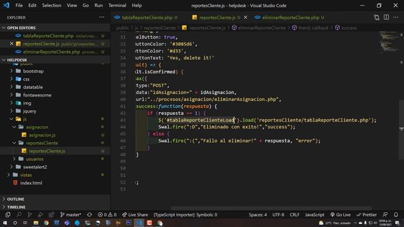Change indentation via Spaces: 4
Viewport: 404px width, 227px height.
(x=258, y=214)
